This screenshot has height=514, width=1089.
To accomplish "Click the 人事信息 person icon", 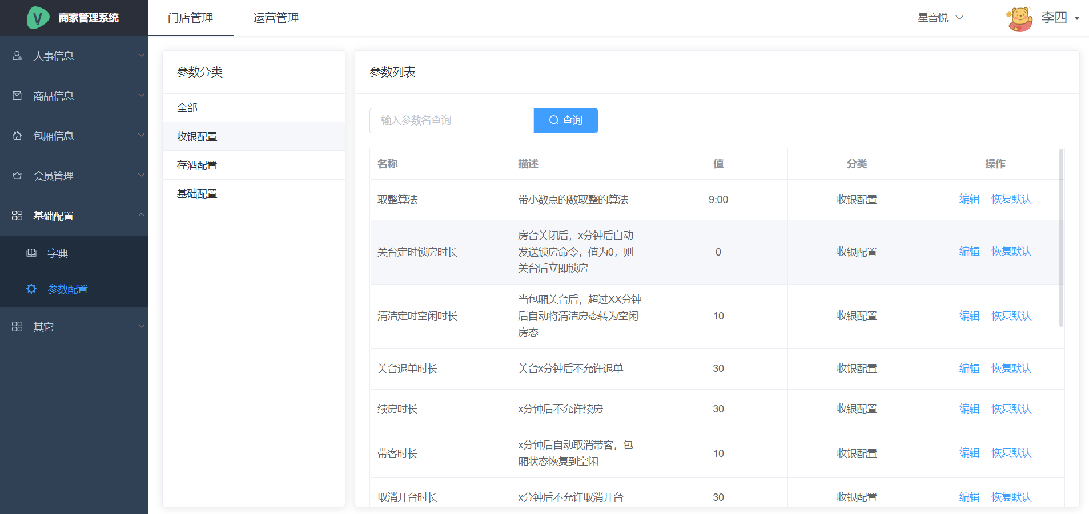I will (x=17, y=56).
